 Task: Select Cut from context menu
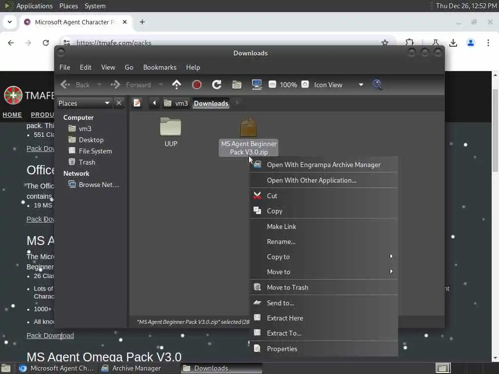click(x=324, y=196)
